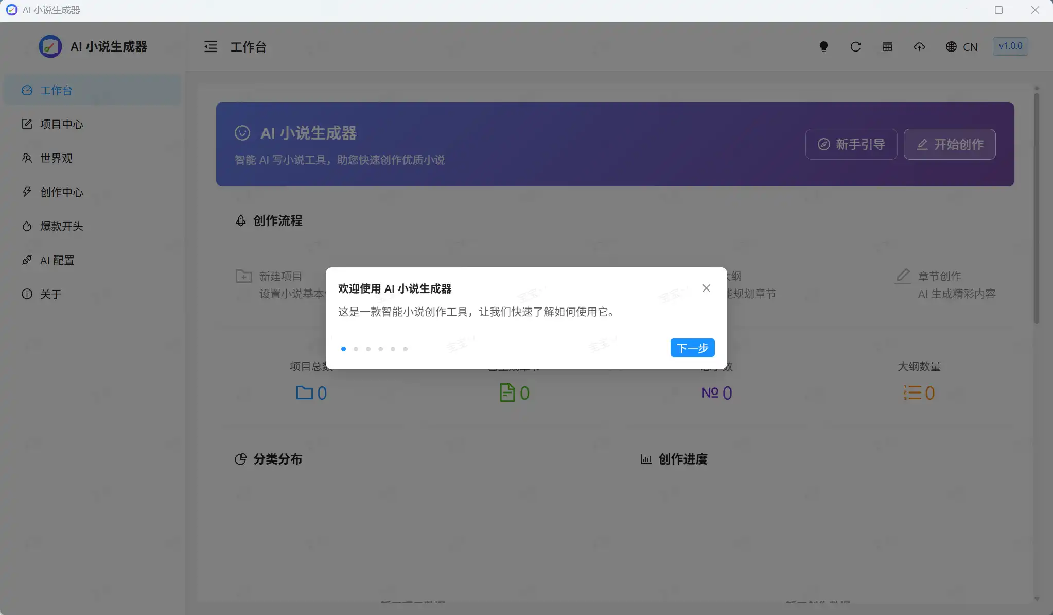
Task: Open the data table icon in the toolbar
Action: pos(887,46)
